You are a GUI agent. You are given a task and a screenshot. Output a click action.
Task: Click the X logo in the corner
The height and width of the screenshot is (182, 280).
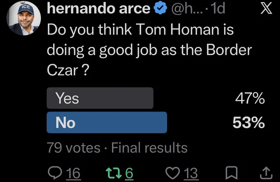click(x=266, y=8)
